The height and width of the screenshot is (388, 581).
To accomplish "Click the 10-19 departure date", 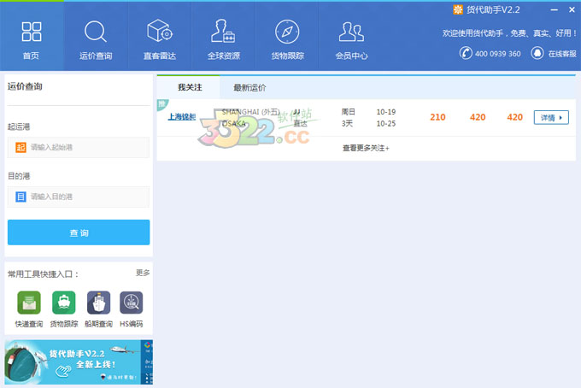I will [386, 112].
